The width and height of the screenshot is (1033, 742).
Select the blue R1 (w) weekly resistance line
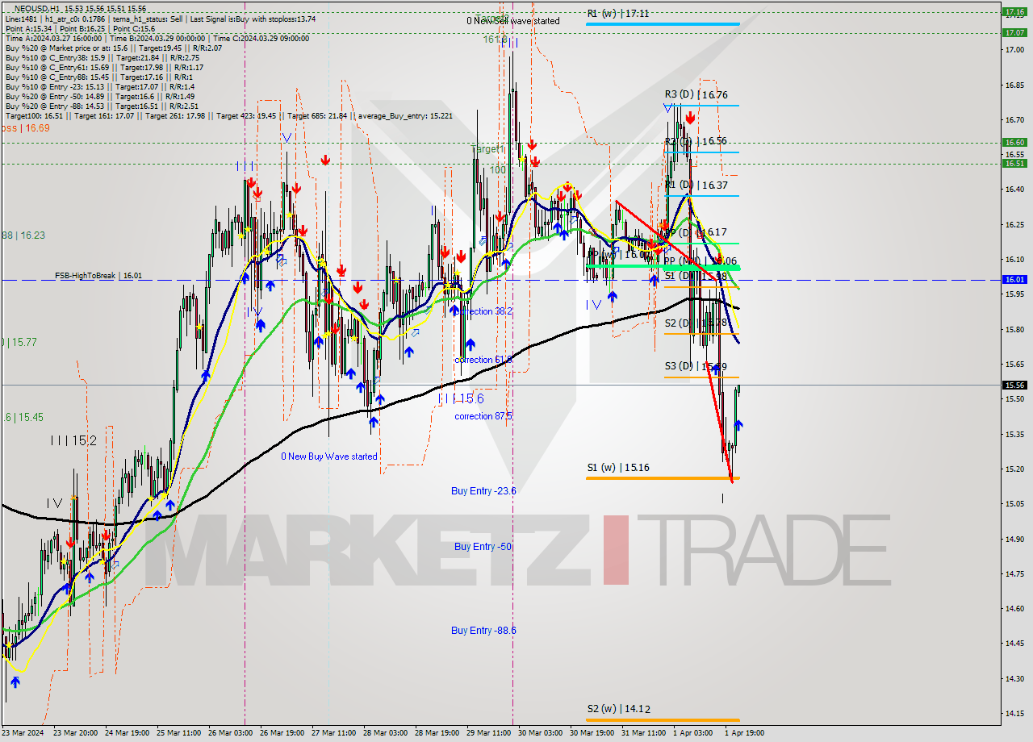point(663,24)
